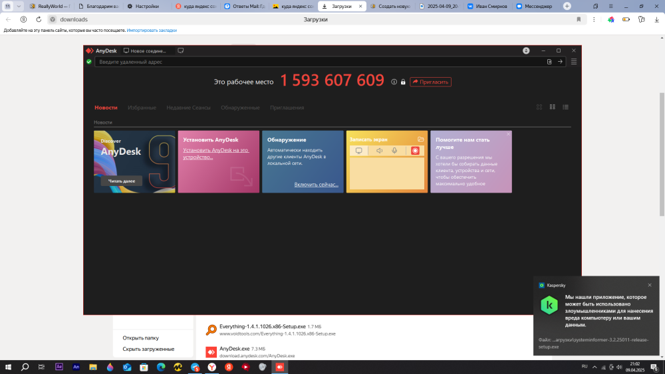Open Windows Start menu
Screen dimensions: 665x374
coord(7,367)
